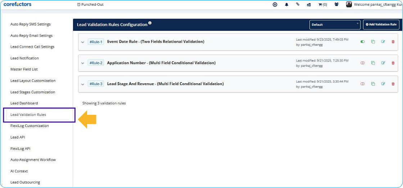Click the Add Validation Rule button
403x188 pixels.
[381, 25]
